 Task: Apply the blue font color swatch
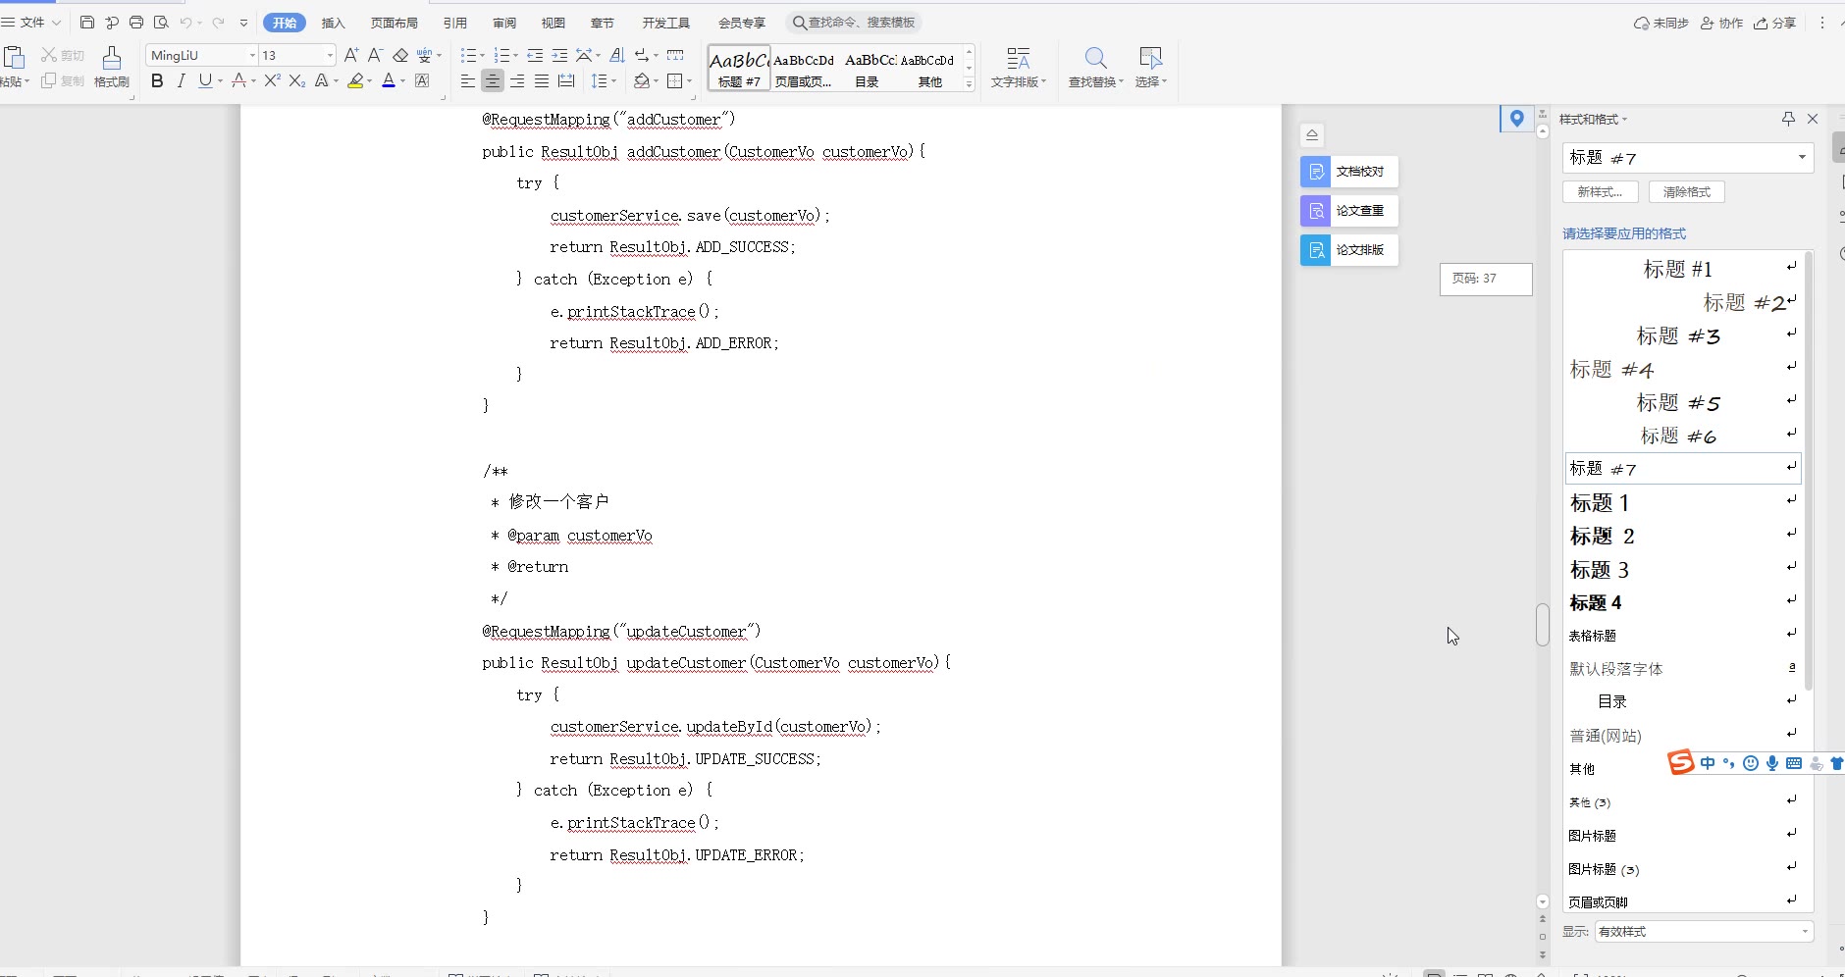[x=389, y=80]
